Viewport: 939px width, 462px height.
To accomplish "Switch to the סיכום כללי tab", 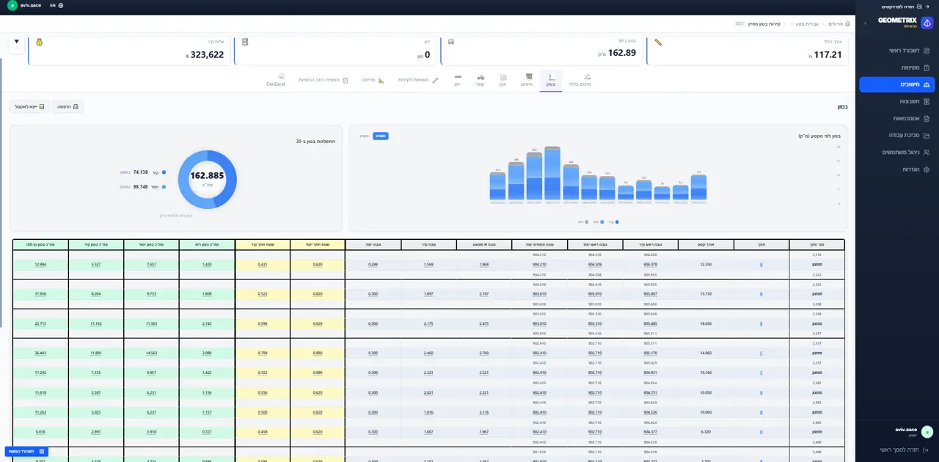I will (580, 80).
